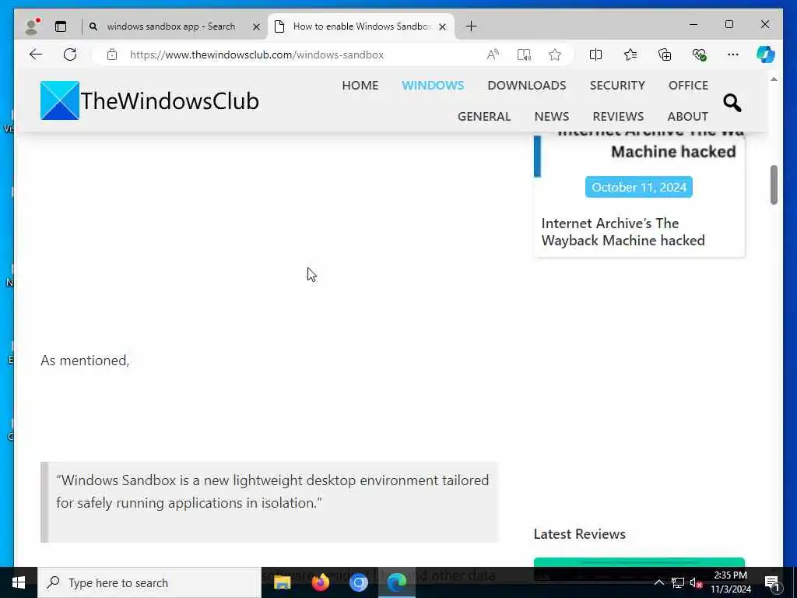Open the Favorites list
Viewport: 797px width, 598px height.
pyautogui.click(x=630, y=55)
